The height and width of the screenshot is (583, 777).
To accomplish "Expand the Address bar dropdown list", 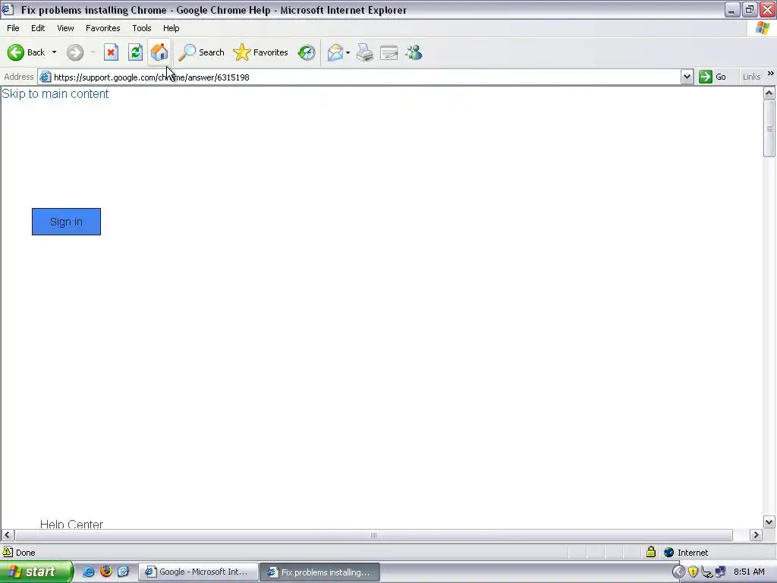I will point(686,77).
